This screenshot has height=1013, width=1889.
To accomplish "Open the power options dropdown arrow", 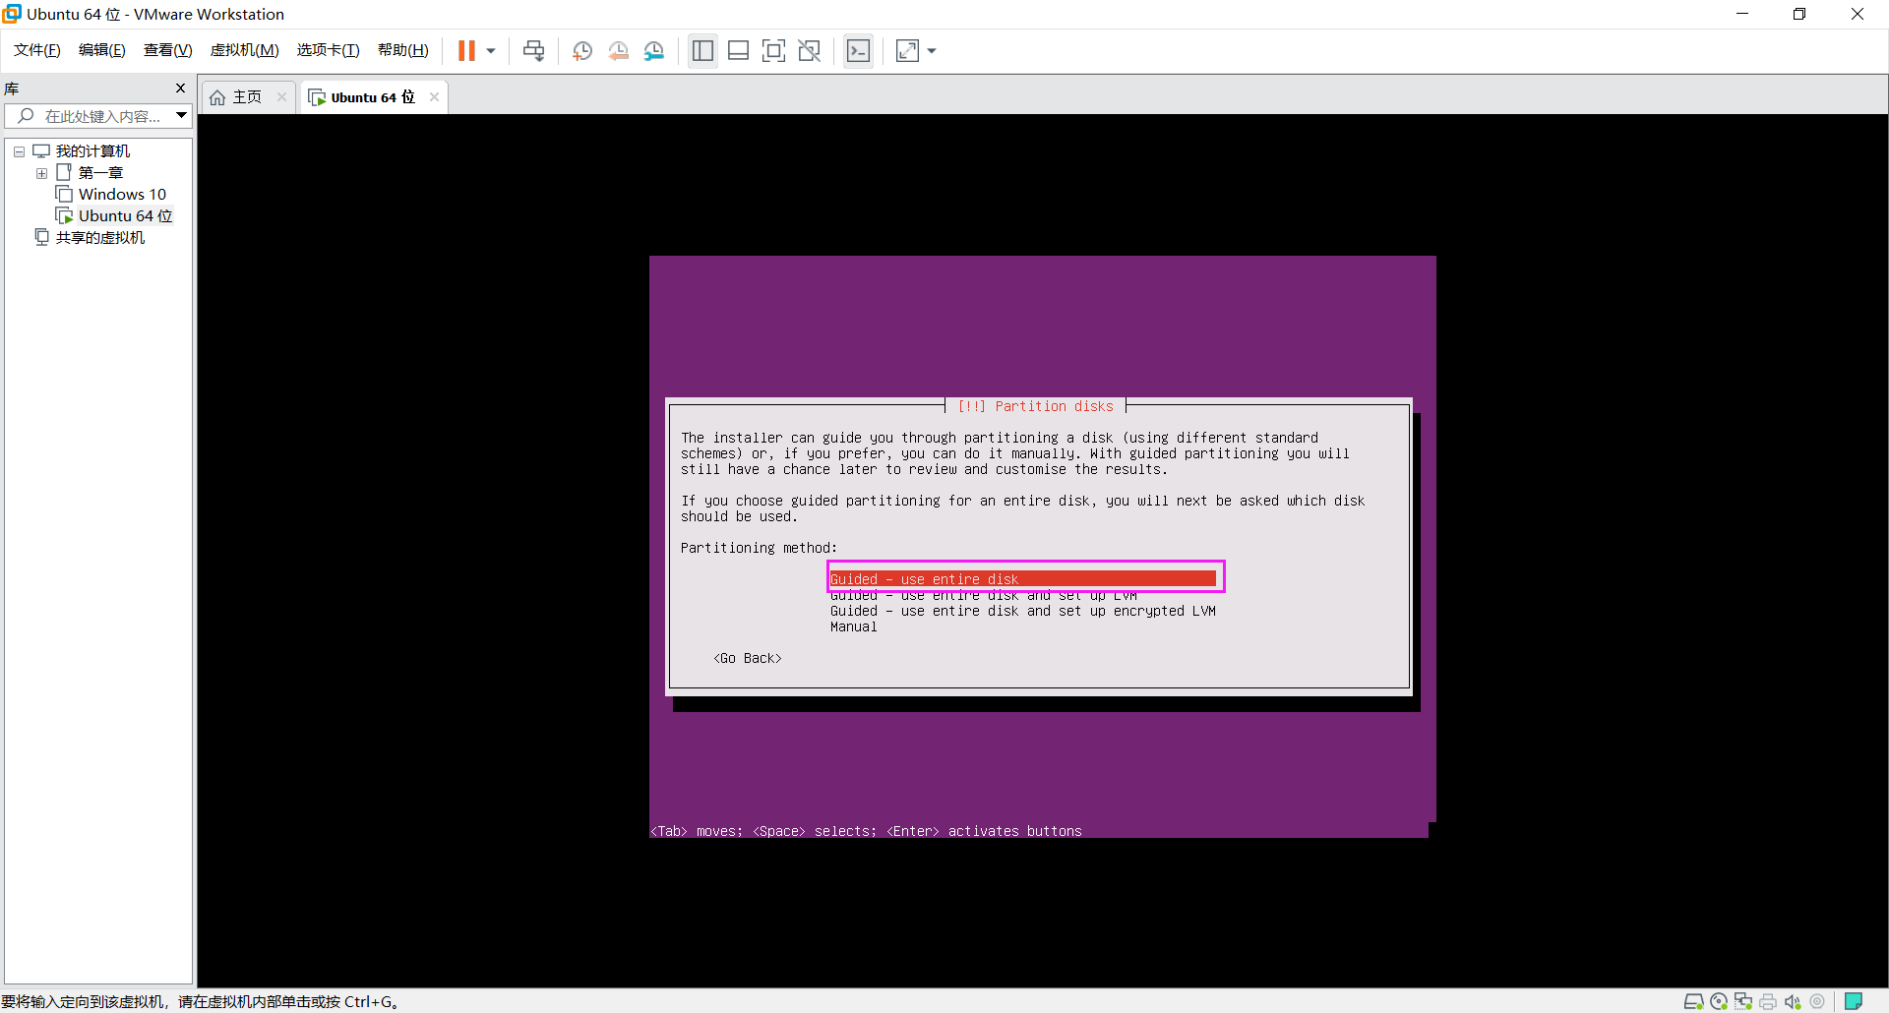I will pyautogui.click(x=491, y=51).
